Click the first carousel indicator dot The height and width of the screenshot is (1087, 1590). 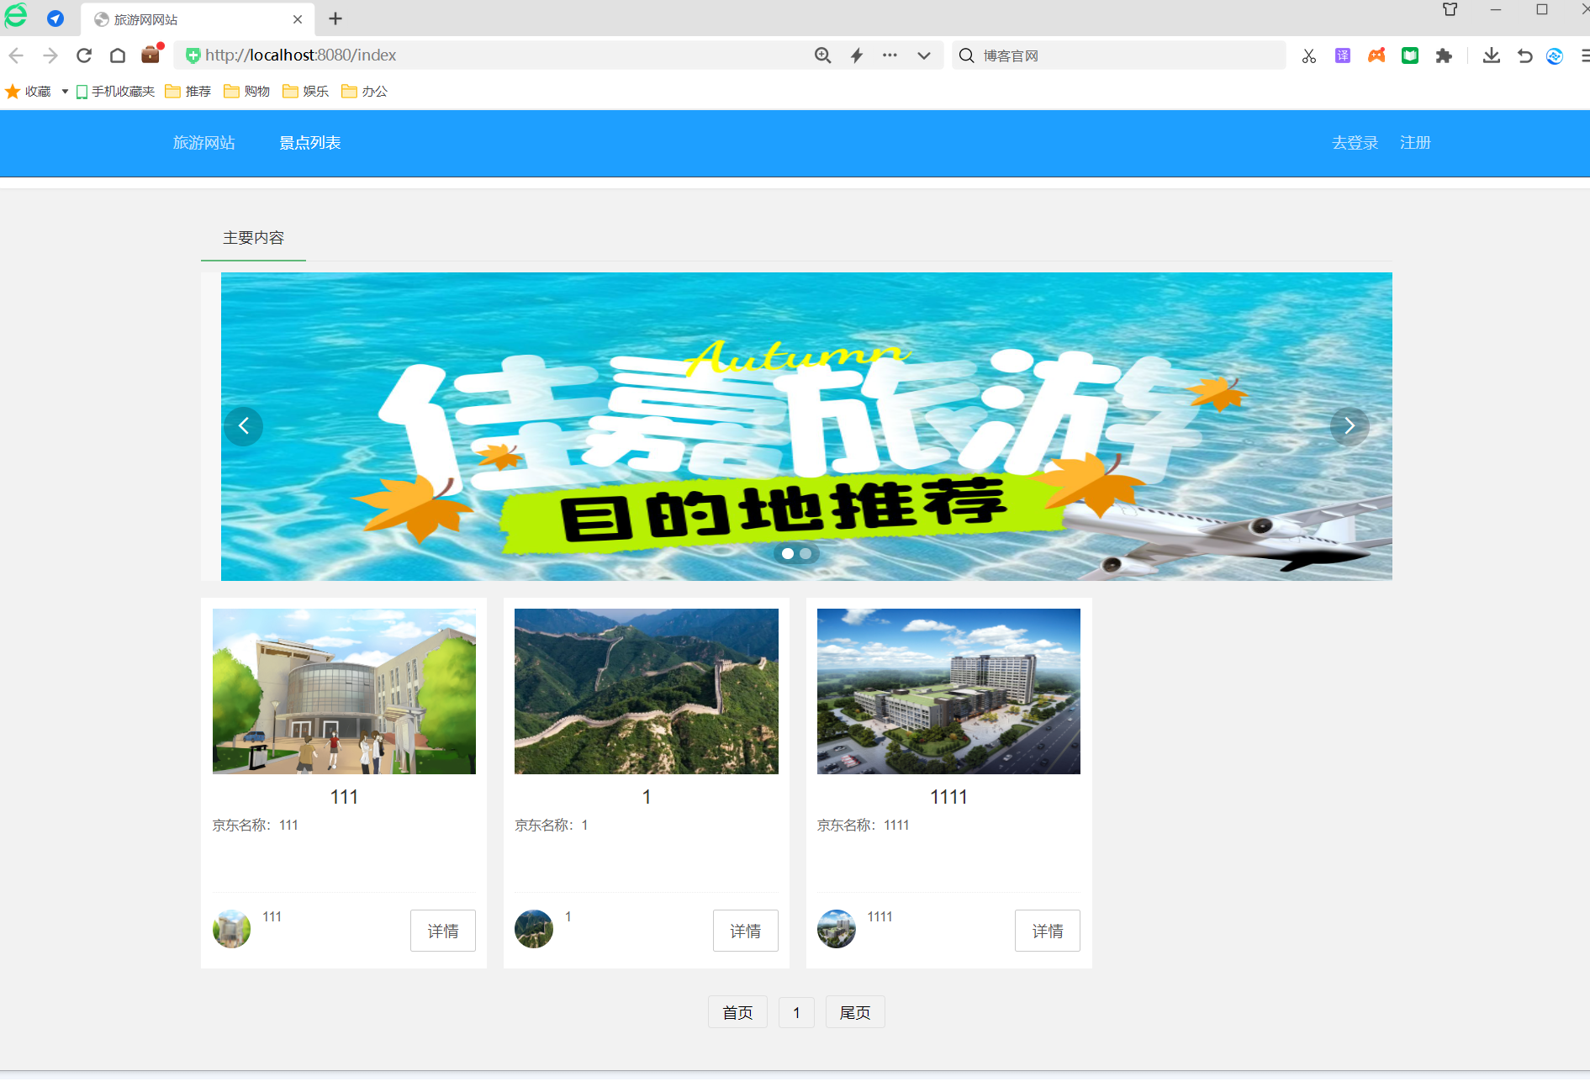coord(788,553)
